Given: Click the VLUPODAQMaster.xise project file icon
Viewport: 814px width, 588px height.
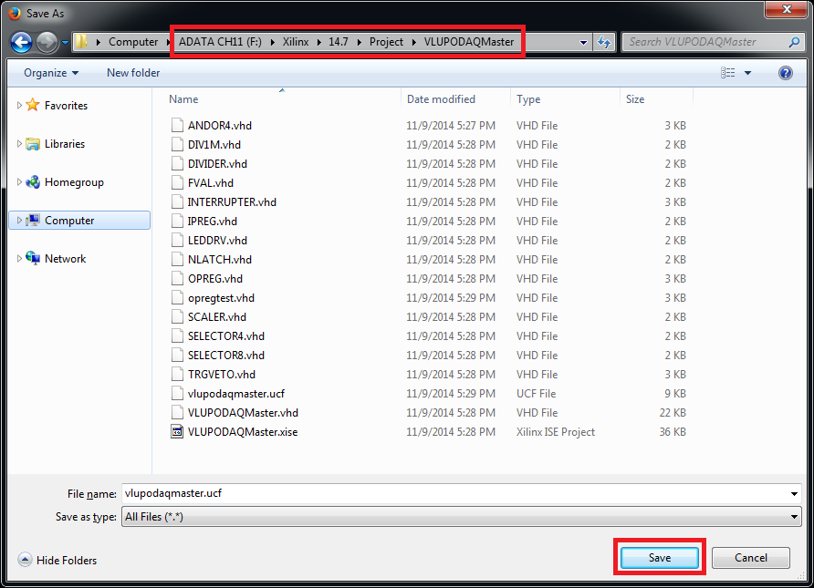Looking at the screenshot, I should [177, 432].
